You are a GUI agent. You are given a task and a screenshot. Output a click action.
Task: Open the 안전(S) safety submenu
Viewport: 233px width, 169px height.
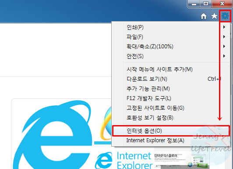(x=171, y=56)
